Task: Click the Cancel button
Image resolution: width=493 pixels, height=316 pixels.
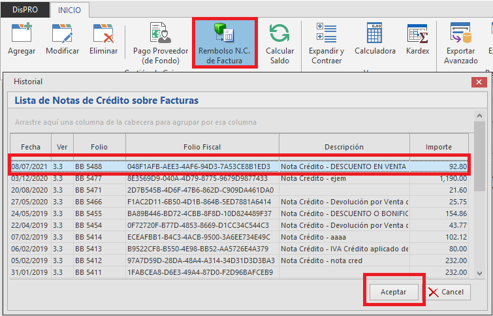Action: click(447, 292)
